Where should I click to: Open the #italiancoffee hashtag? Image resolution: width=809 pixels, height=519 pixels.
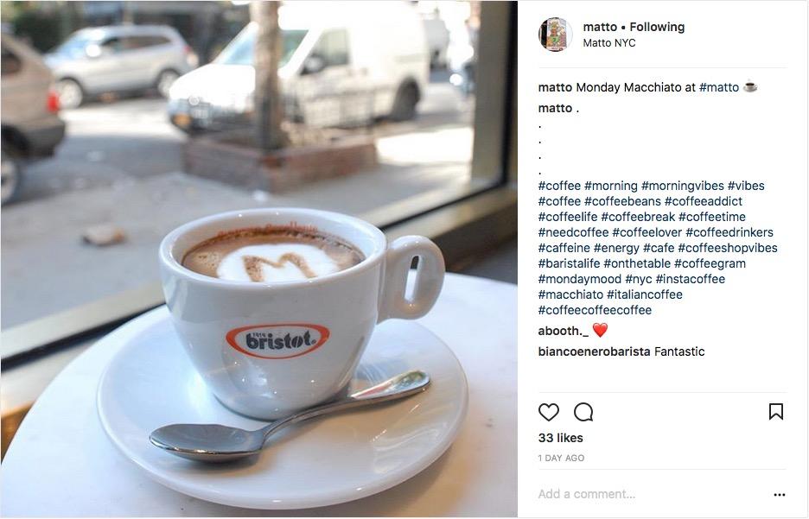645,294
